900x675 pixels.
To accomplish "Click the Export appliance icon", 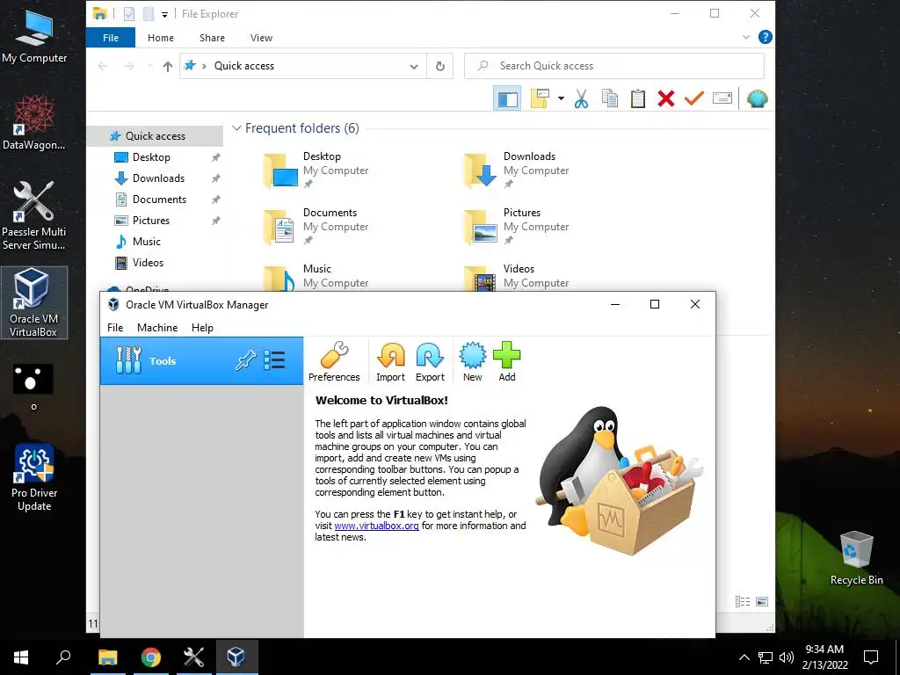I will pyautogui.click(x=430, y=361).
